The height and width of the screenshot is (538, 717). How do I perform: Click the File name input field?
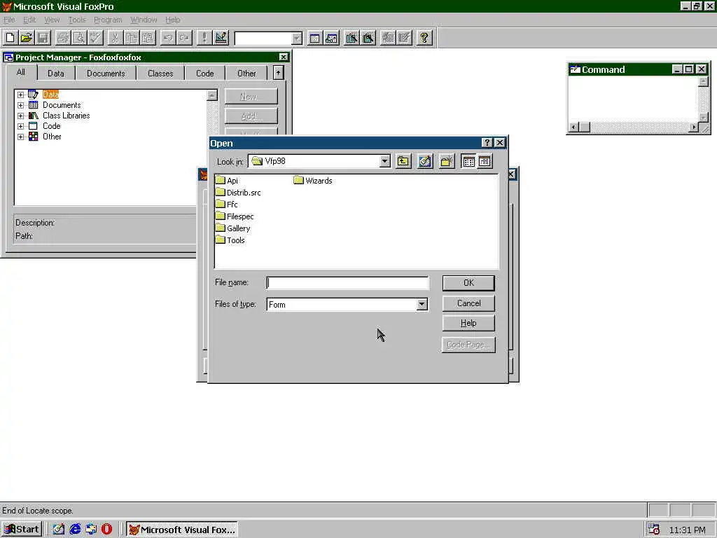pyautogui.click(x=347, y=283)
